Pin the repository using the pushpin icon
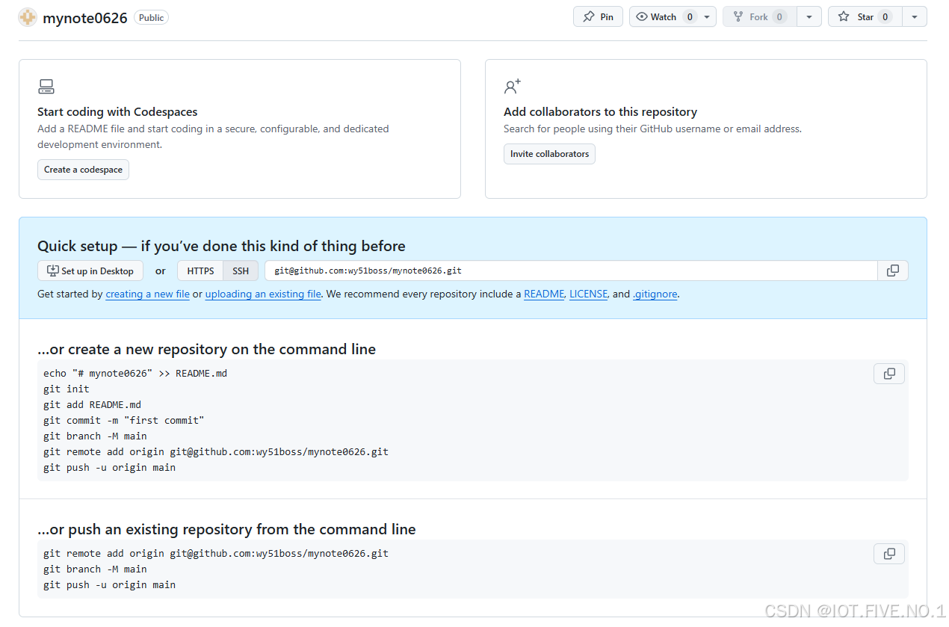 [588, 16]
